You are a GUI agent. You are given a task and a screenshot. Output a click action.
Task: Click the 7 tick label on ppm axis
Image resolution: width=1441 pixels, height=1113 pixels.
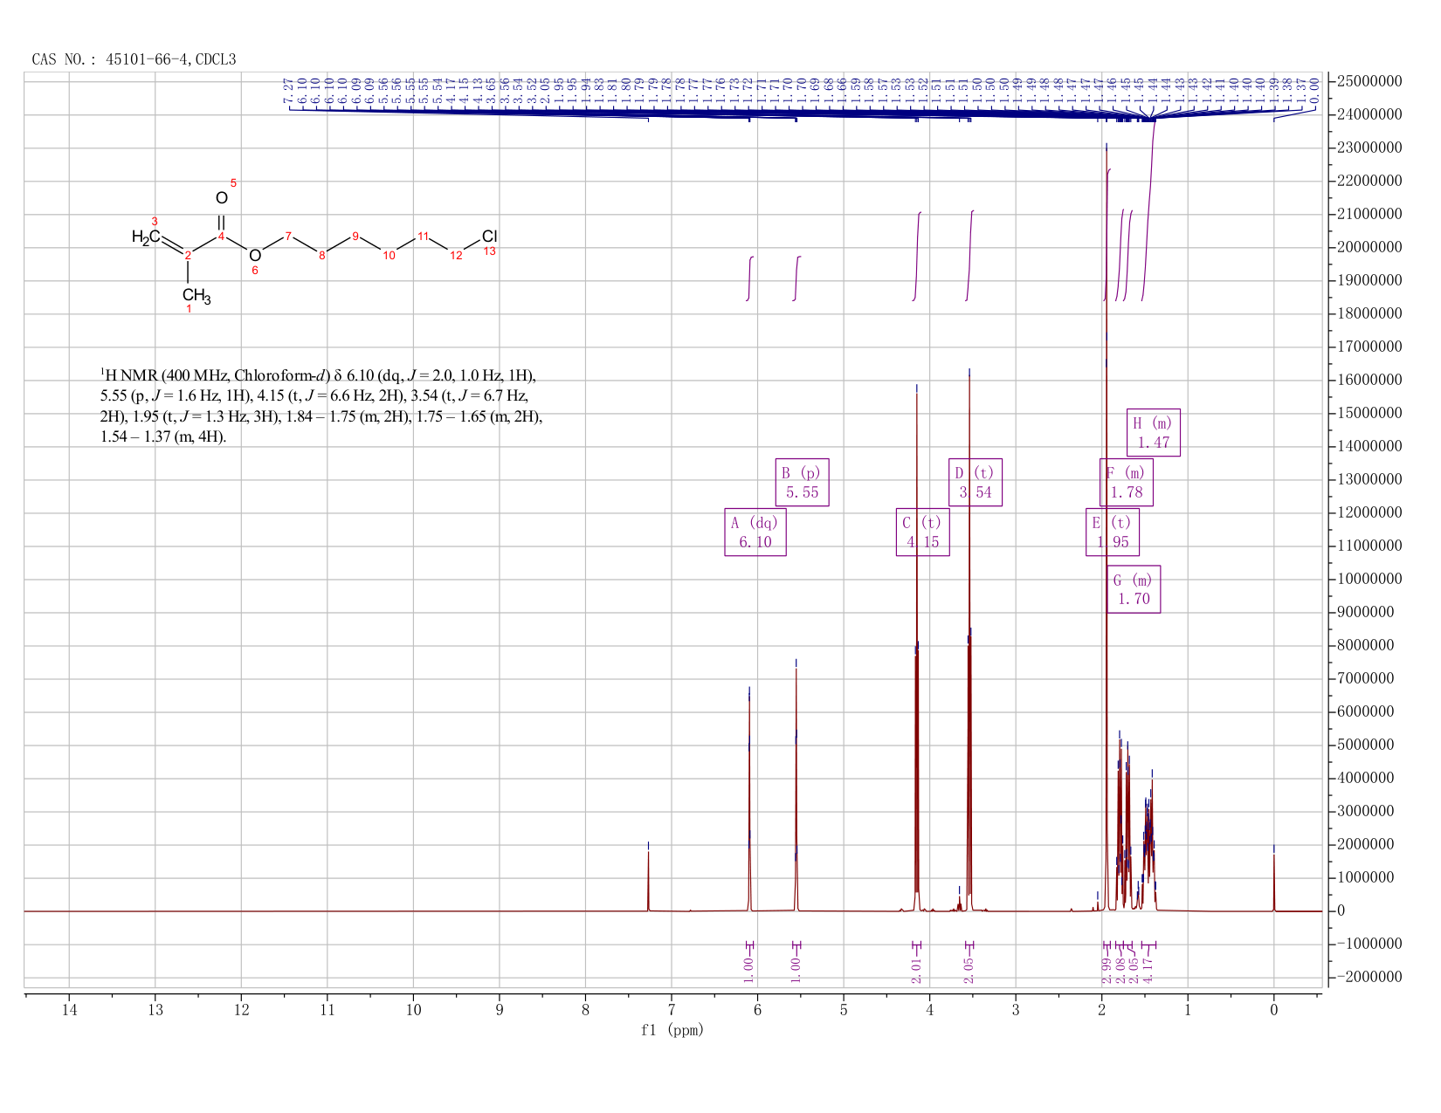pos(672,1011)
